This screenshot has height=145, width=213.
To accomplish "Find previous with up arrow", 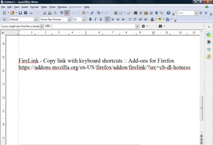I will tap(206, 13).
